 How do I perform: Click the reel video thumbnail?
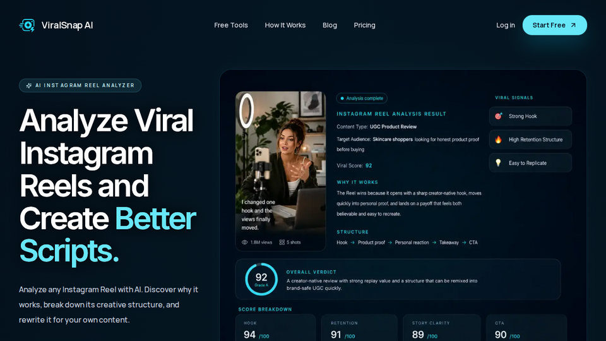click(280, 171)
